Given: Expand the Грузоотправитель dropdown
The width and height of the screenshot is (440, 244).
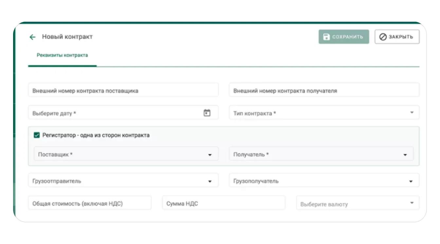Looking at the screenshot, I should click(x=210, y=181).
